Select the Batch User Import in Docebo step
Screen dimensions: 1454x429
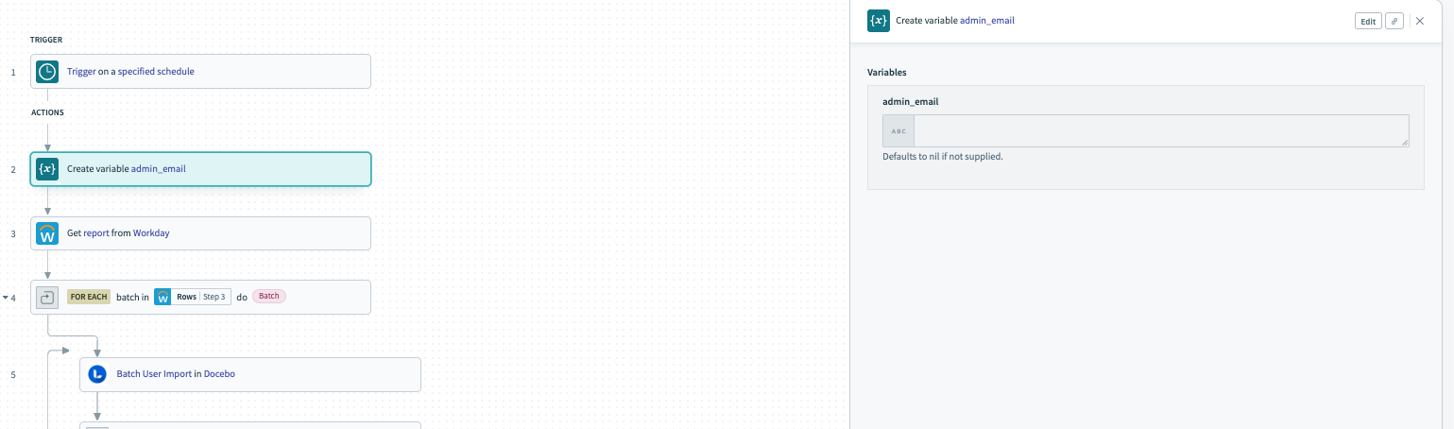[x=250, y=374]
